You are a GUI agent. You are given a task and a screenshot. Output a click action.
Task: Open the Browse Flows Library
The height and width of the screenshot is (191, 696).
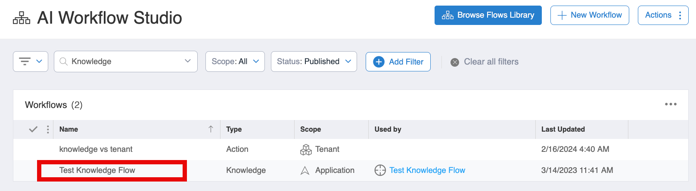pyautogui.click(x=488, y=15)
